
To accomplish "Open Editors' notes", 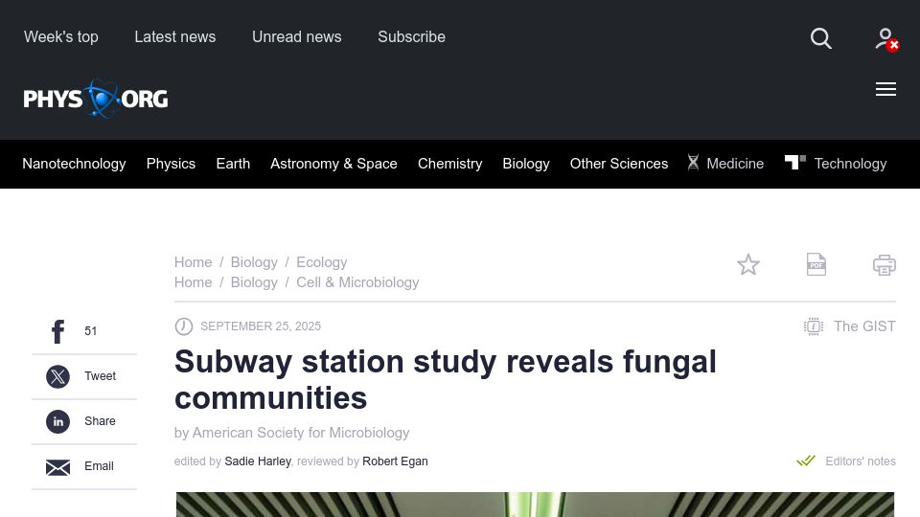I will [x=845, y=461].
